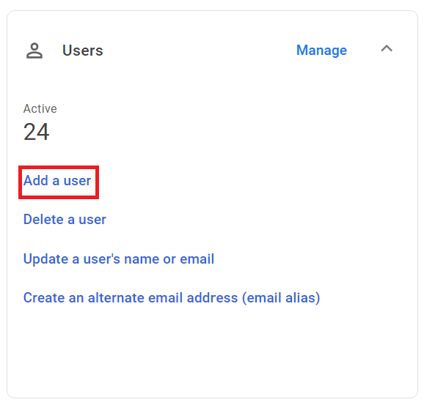Click the active user count 24
The image size is (427, 413).
[x=37, y=132]
